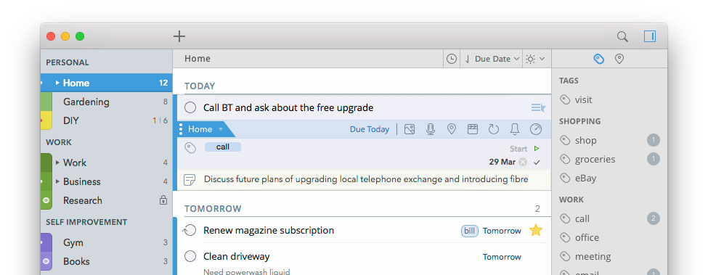Open the clock history filter
The image size is (708, 275).
[452, 59]
